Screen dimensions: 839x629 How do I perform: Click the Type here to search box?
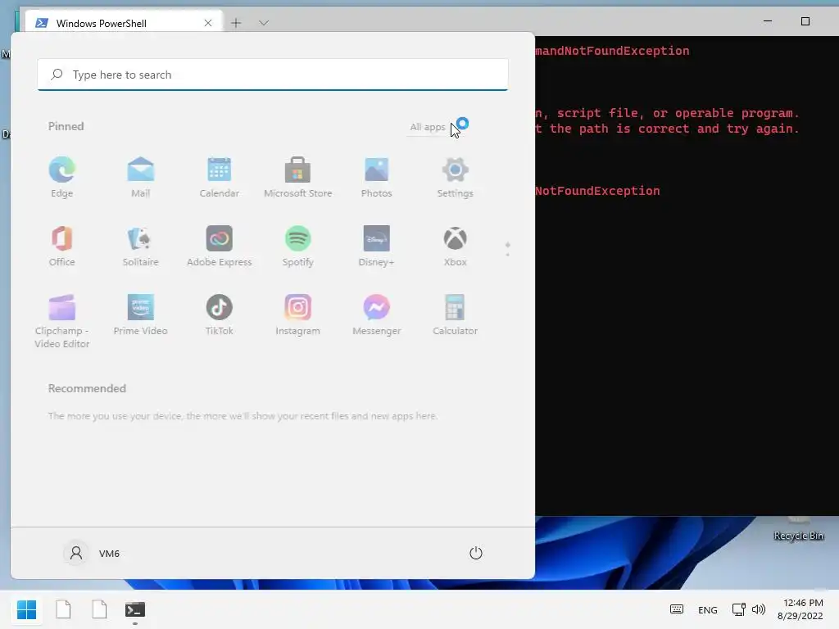point(273,75)
